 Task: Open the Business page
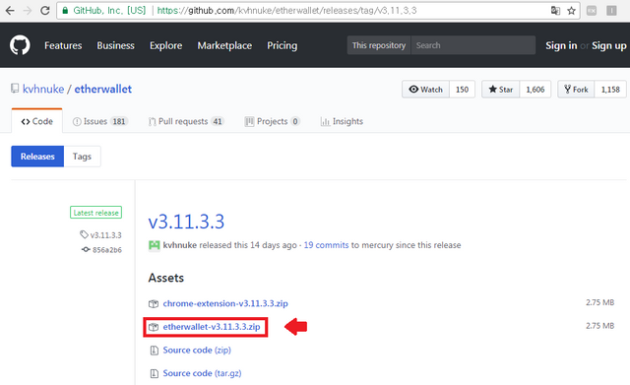pyautogui.click(x=116, y=45)
